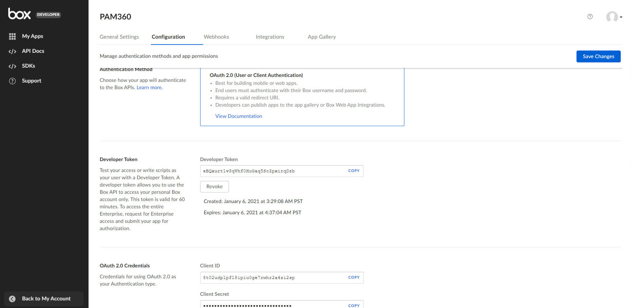
Task: Click the Box logo in sidebar
Action: click(19, 14)
